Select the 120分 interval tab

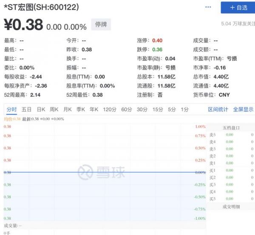110,110
